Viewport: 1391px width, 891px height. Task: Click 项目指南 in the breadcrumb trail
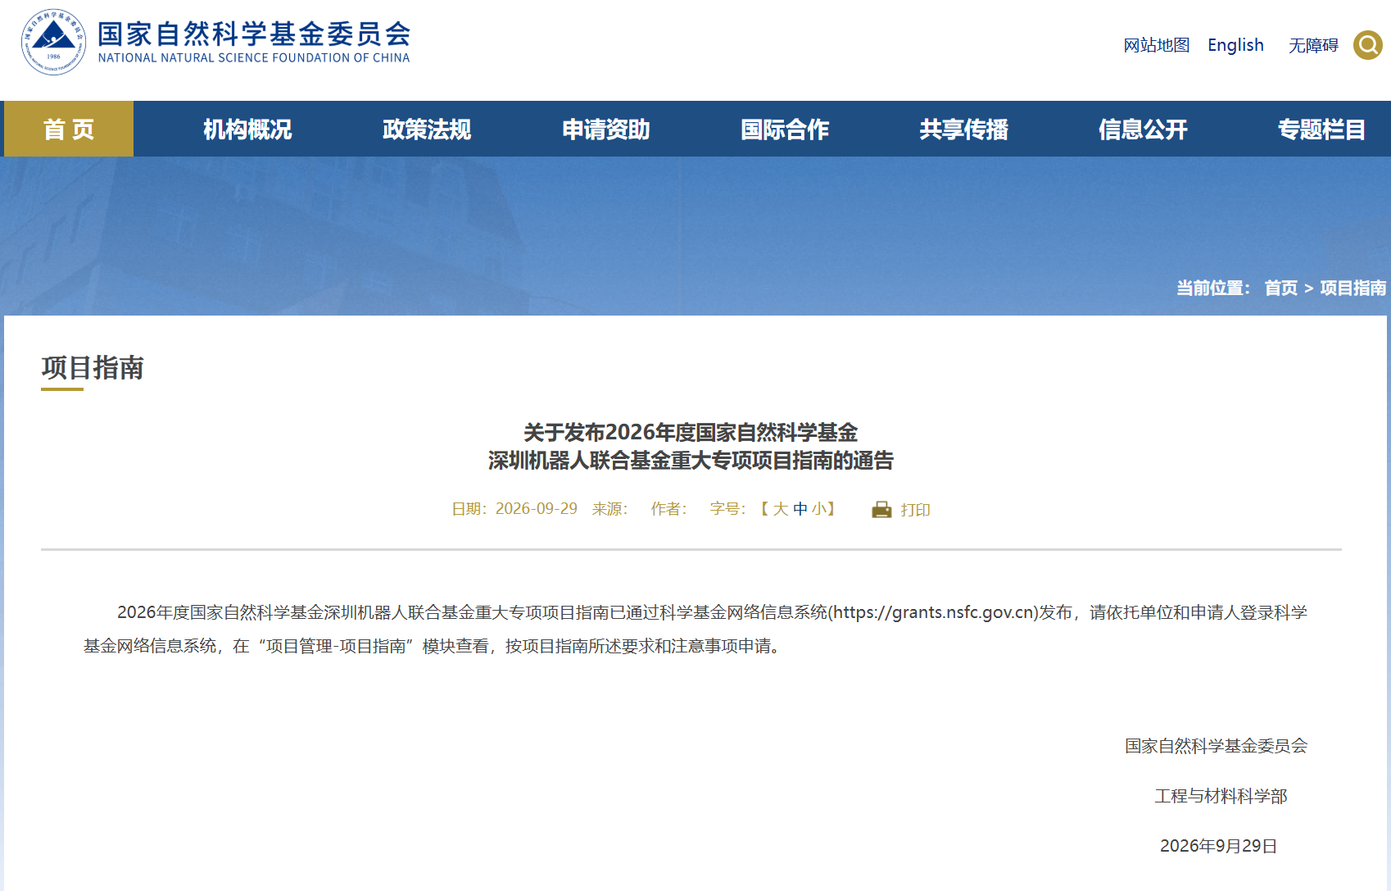[1353, 288]
